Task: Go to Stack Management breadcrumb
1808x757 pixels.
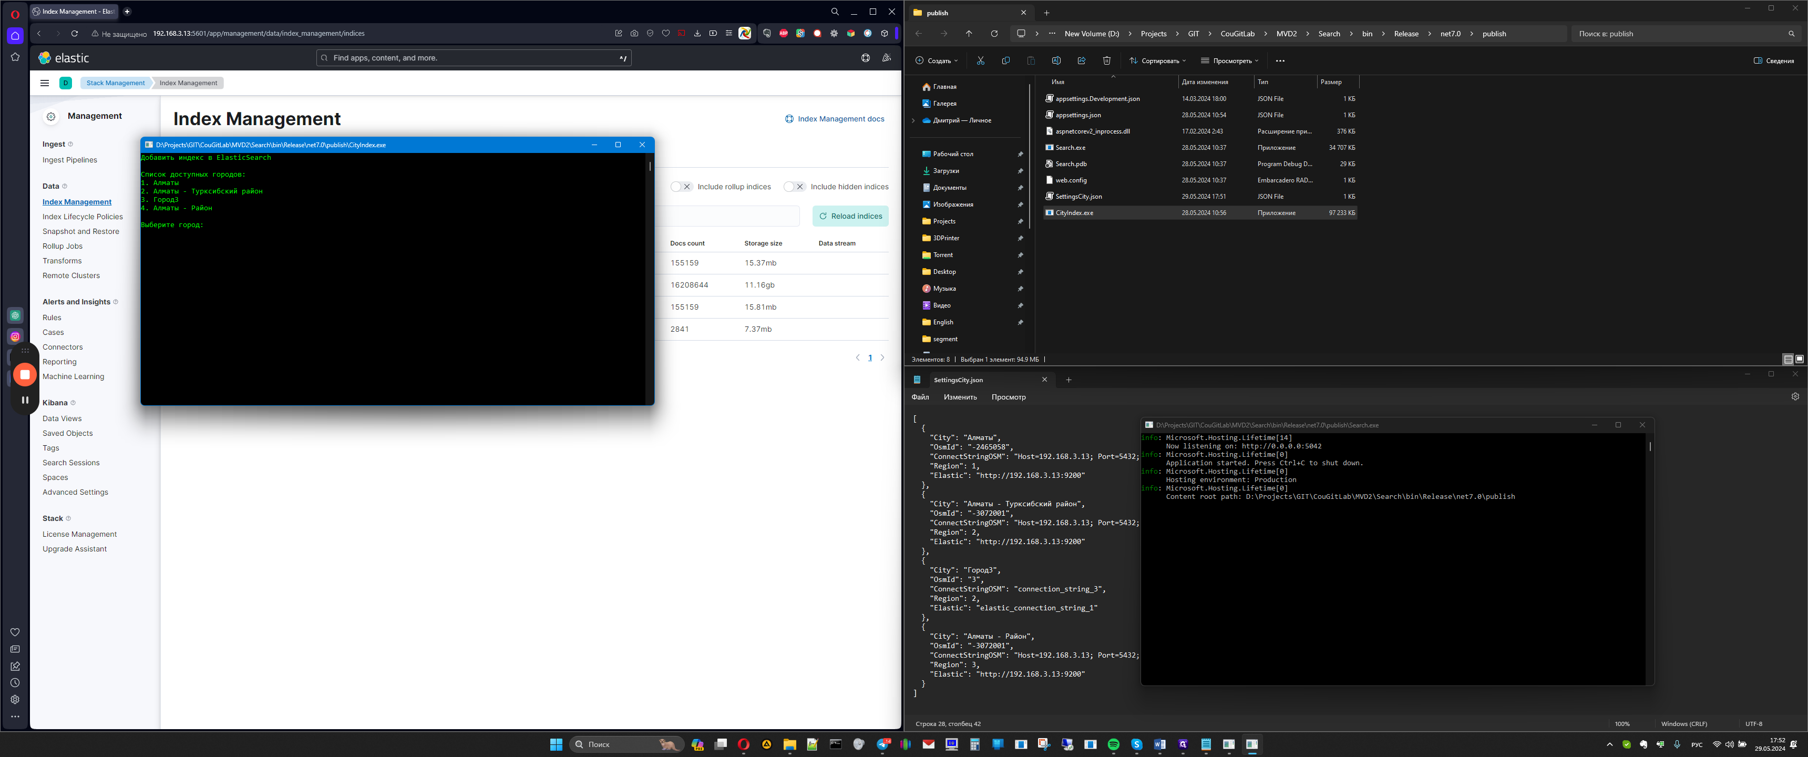Action: point(116,83)
